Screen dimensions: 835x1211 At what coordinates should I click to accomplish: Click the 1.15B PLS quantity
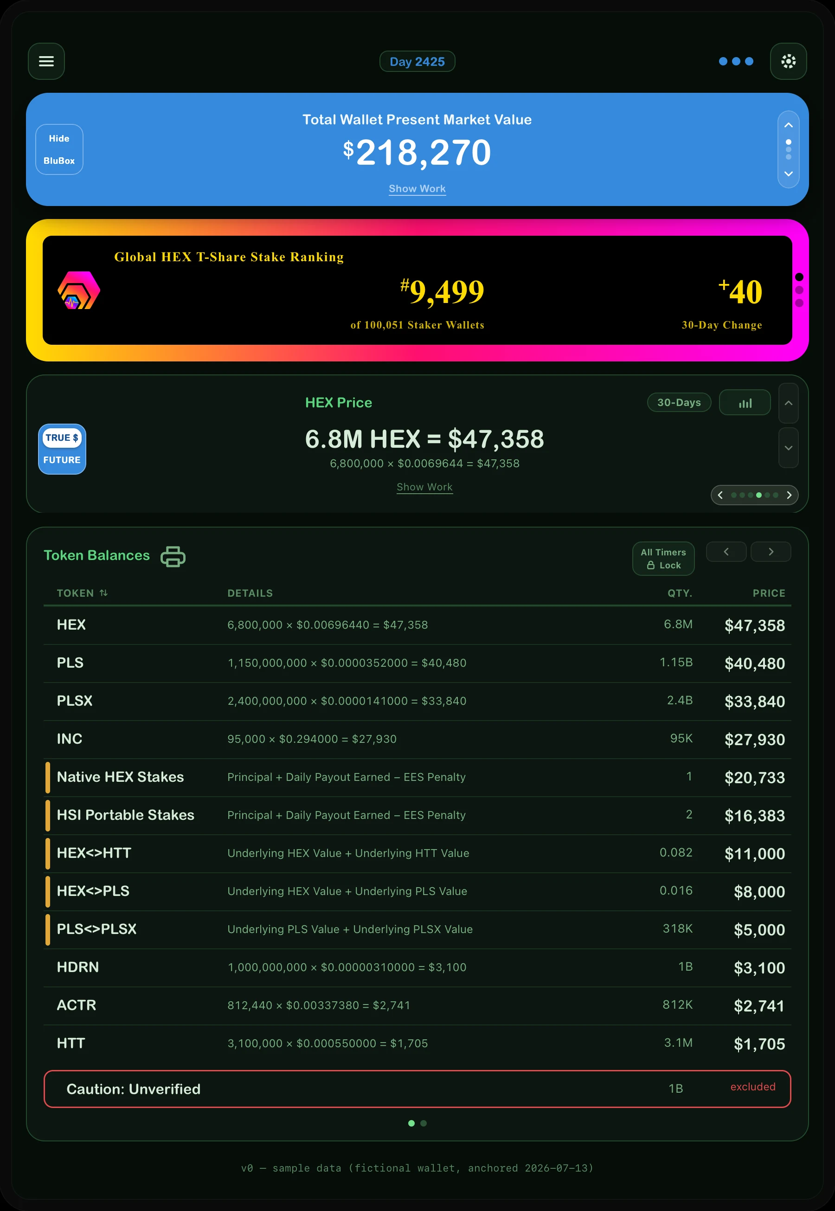(x=676, y=663)
